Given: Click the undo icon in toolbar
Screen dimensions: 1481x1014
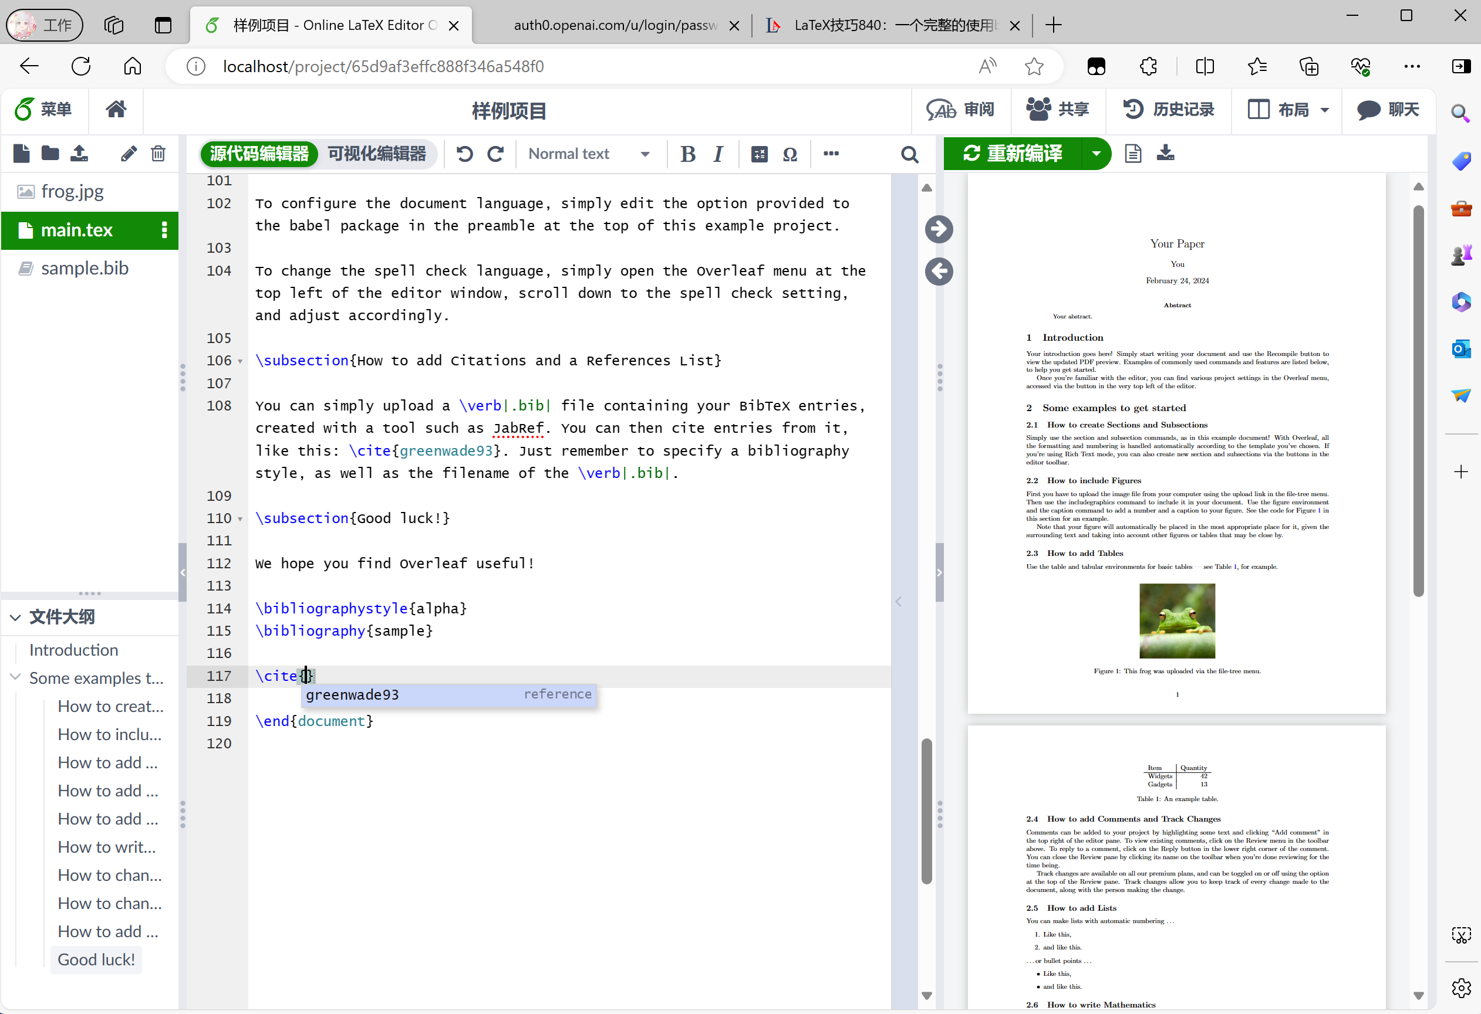Looking at the screenshot, I should 464,154.
